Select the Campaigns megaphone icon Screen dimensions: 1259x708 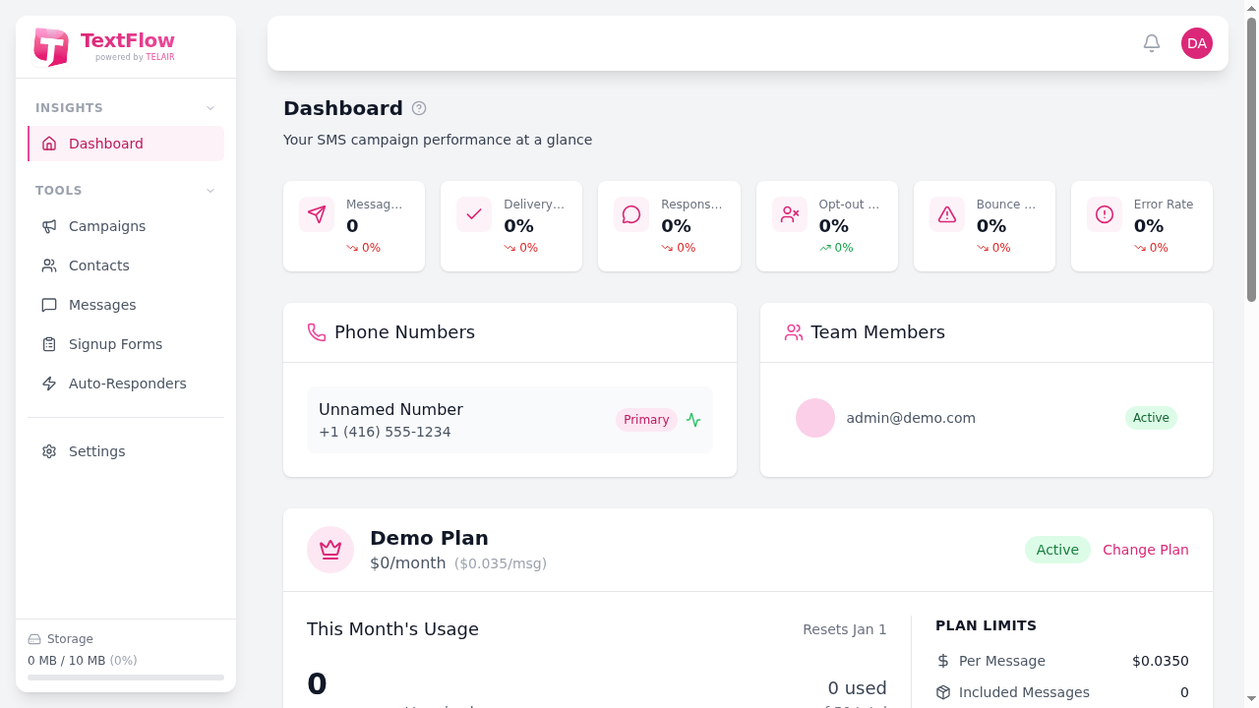49,226
